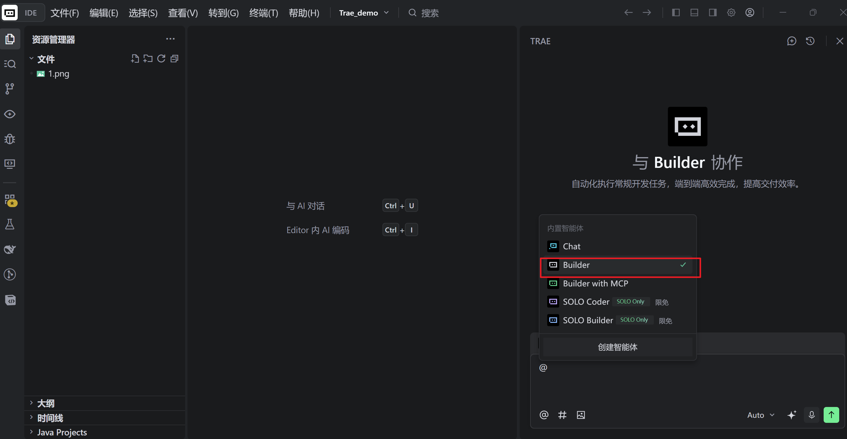Open the Extensions marketplace icon
Image resolution: width=847 pixels, height=439 pixels.
click(x=10, y=200)
